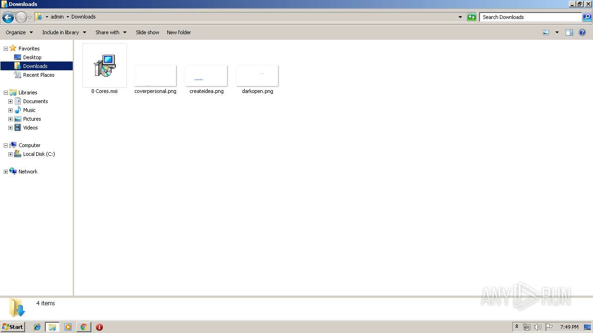Open the recent pages dropdown arrow
Image resolution: width=593 pixels, height=333 pixels.
point(30,18)
